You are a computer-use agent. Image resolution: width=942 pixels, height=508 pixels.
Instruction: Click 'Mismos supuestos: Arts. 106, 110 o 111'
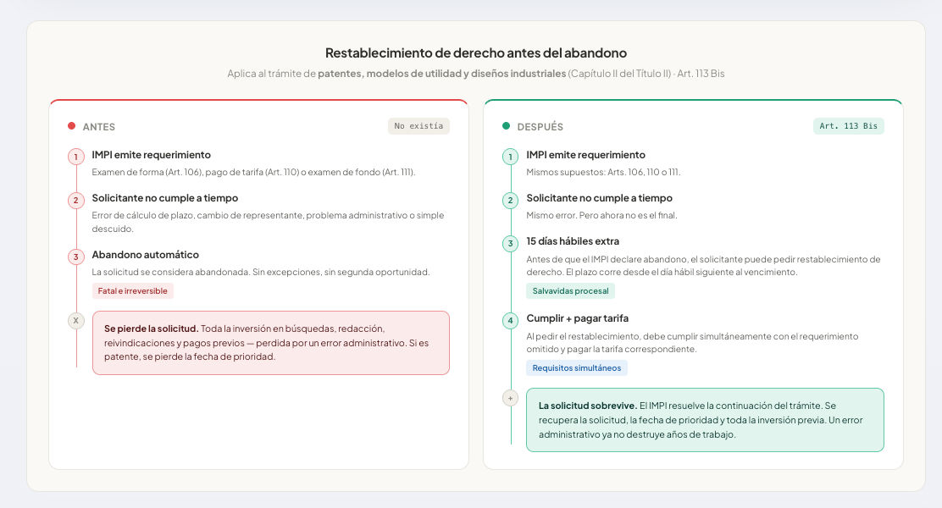[603, 173]
